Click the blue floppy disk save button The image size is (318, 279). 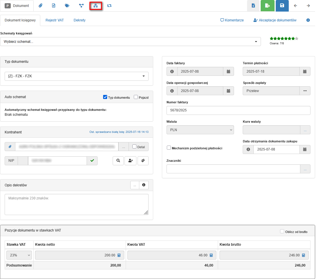282,6
